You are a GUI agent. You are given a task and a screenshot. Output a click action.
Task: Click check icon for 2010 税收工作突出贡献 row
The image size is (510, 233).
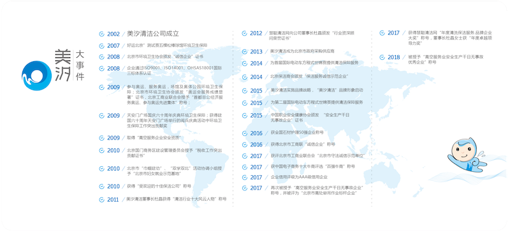tap(101, 150)
